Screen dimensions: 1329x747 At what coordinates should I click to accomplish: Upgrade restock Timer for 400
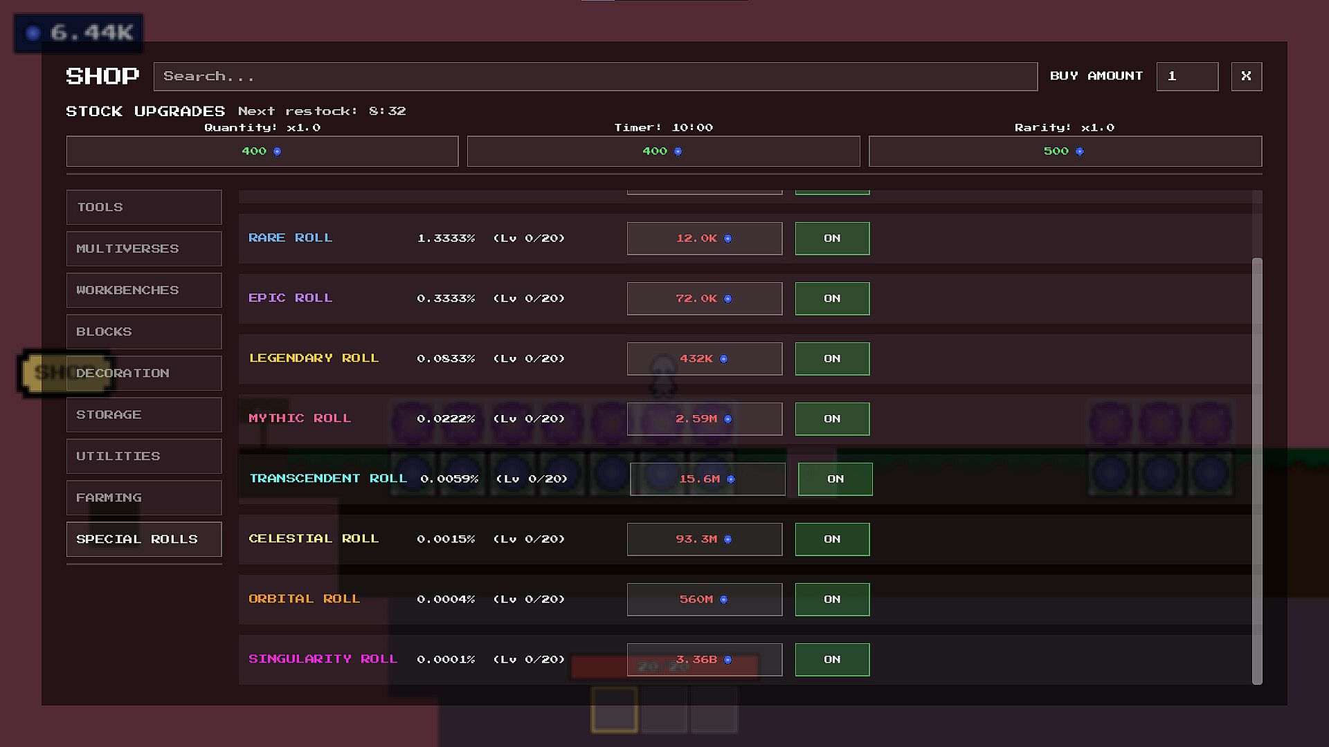tap(663, 151)
